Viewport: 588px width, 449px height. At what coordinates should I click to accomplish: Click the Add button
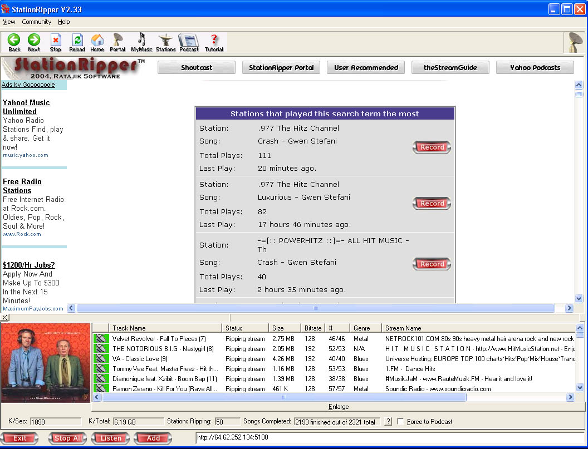153,438
